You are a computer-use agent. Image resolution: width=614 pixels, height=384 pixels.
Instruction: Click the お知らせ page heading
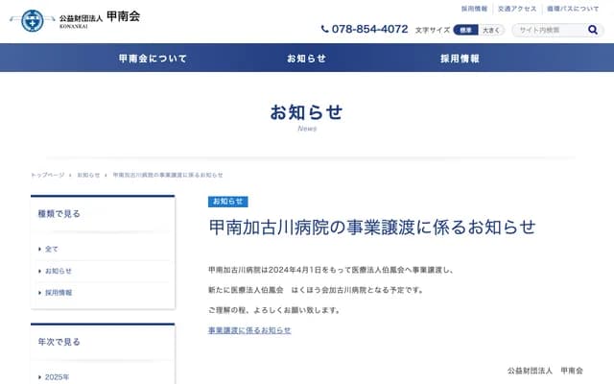click(x=307, y=112)
